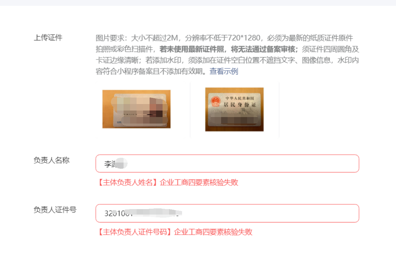Click the 主体负责人姓名 verification error message
Viewport: 396px width, 257px height.
click(x=167, y=182)
